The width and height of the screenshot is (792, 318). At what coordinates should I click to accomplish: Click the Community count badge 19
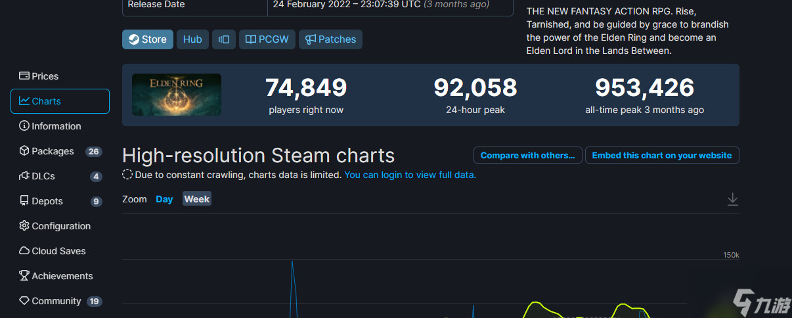pos(94,302)
